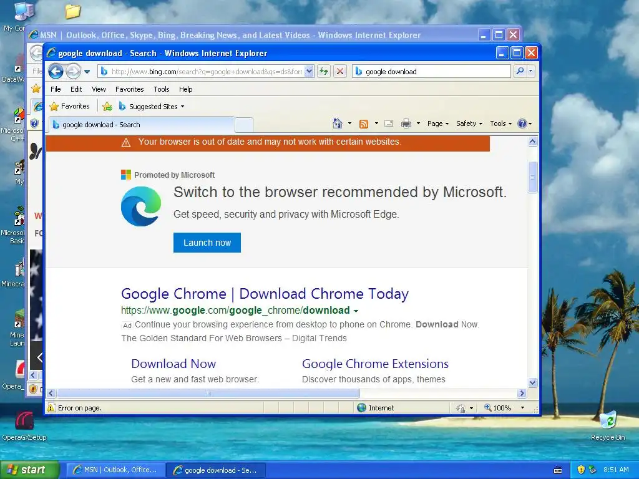This screenshot has height=479, width=639.
Task: Click the on-screen keyboard tray icon
Action: [558, 470]
